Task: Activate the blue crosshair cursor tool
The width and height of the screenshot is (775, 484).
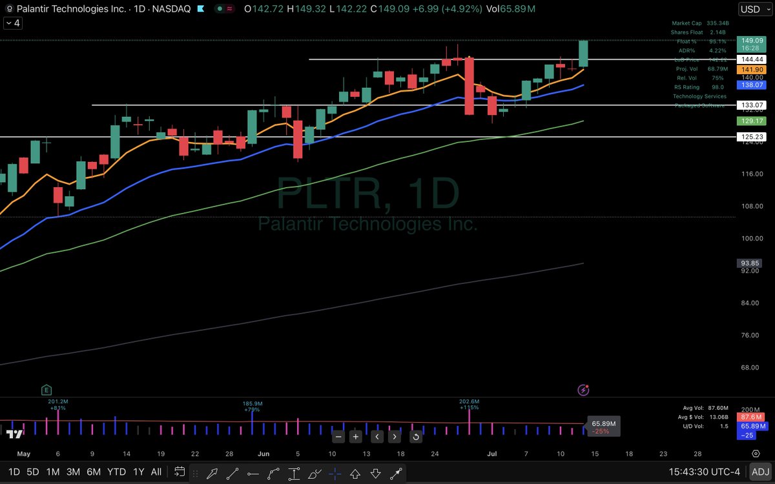Action: tap(335, 472)
